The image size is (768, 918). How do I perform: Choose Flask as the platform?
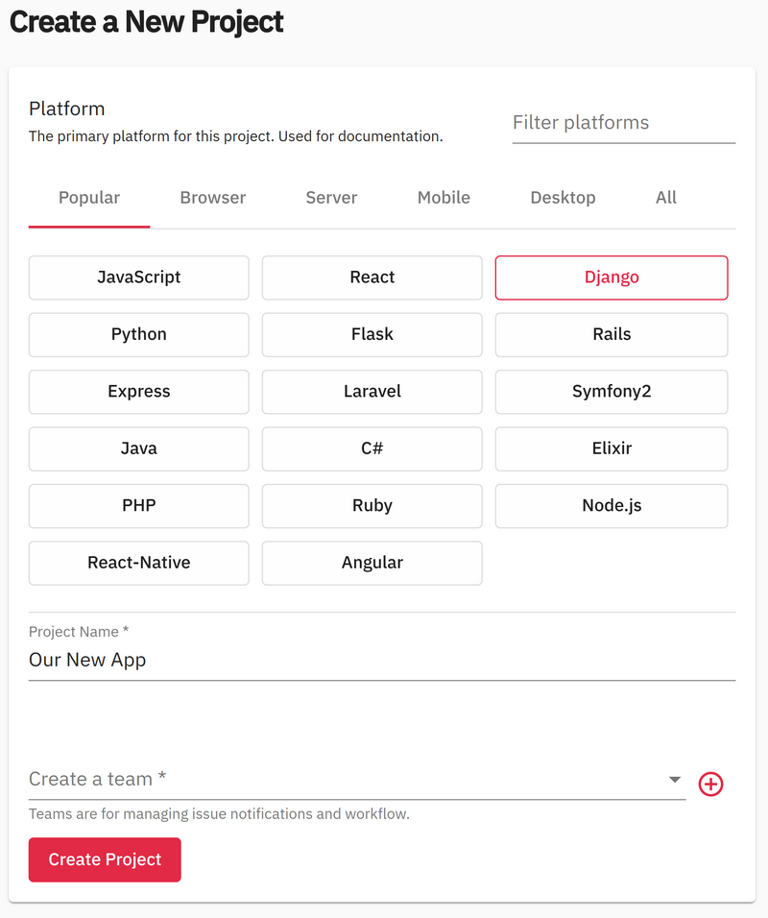coord(372,334)
